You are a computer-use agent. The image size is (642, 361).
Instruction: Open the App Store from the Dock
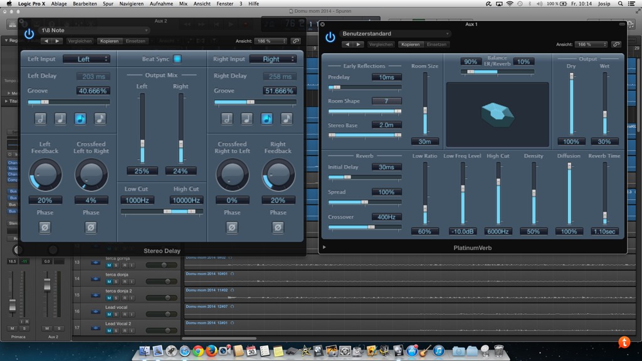(x=412, y=351)
